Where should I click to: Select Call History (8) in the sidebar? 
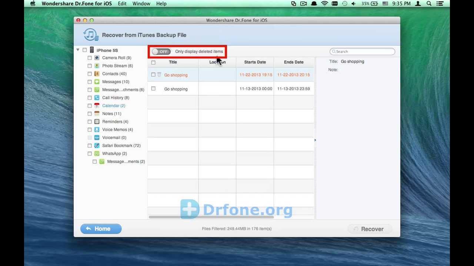pos(116,98)
